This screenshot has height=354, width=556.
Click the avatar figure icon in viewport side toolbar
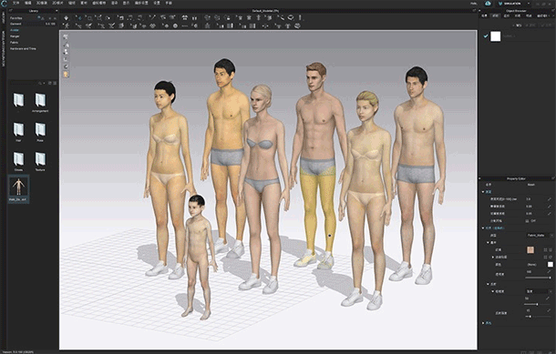(x=66, y=52)
